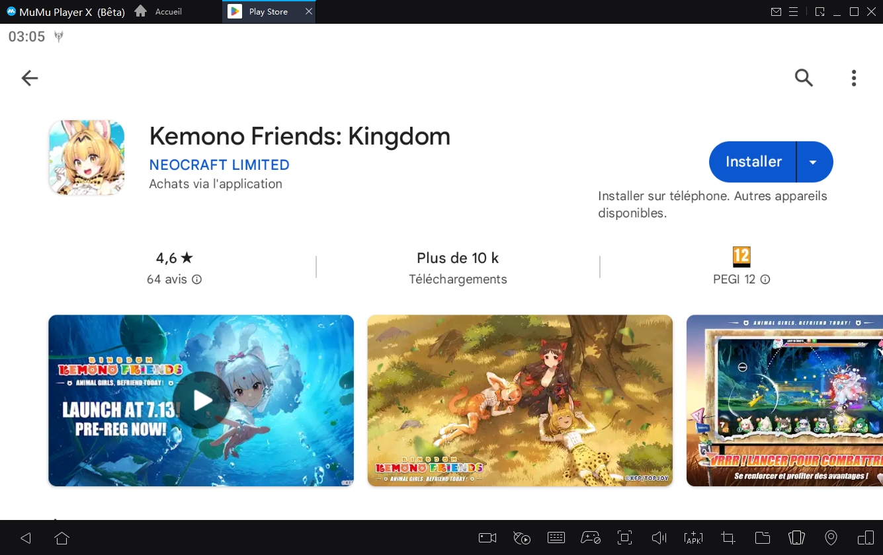Viewport: 883px width, 555px height.
Task: Play the Kemono Friends trailer video
Action: 200,400
